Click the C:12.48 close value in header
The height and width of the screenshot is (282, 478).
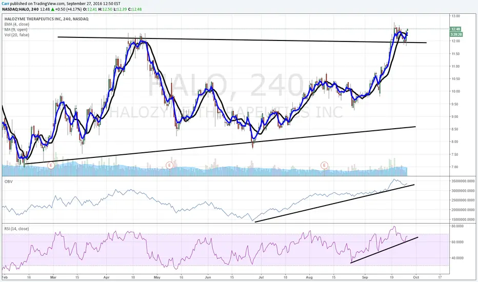(135, 9)
